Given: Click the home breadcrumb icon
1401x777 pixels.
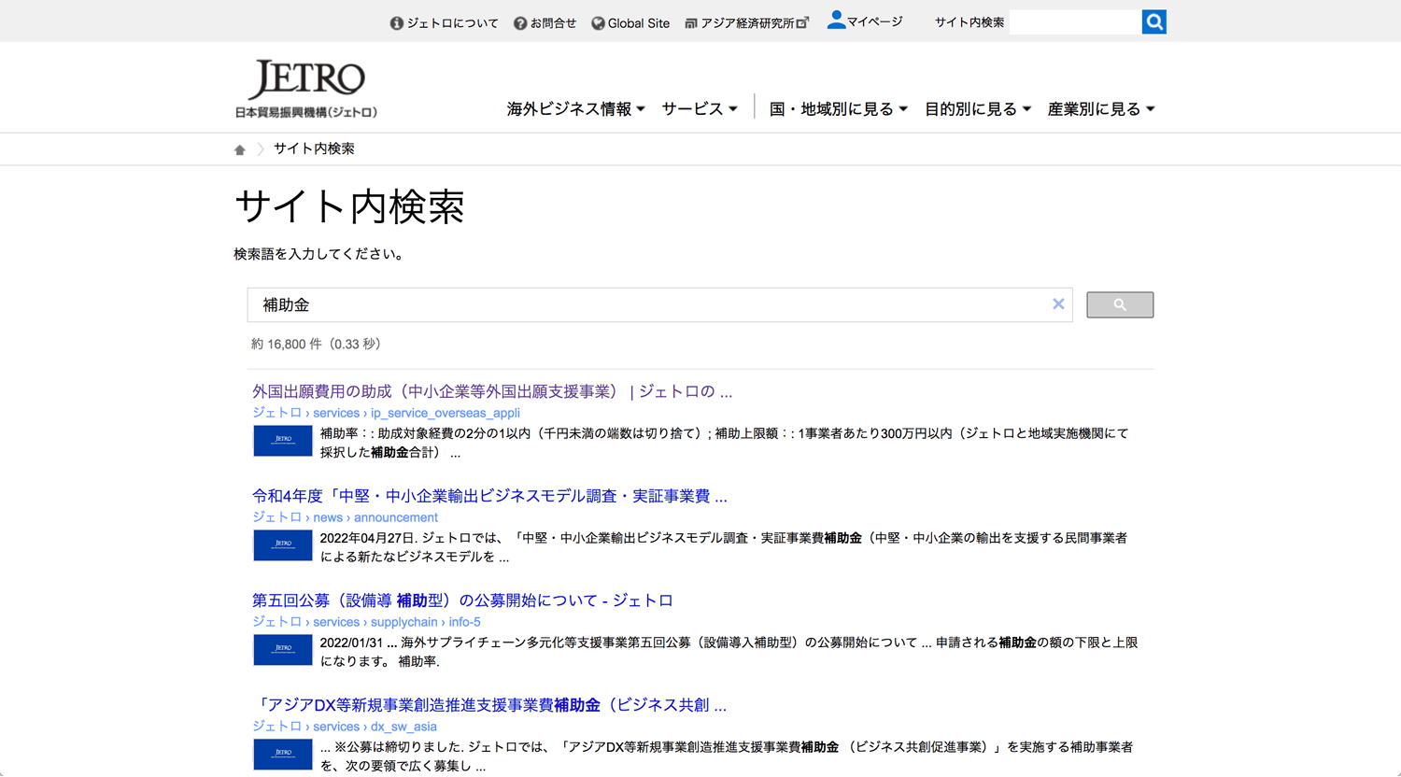Looking at the screenshot, I should pos(240,149).
